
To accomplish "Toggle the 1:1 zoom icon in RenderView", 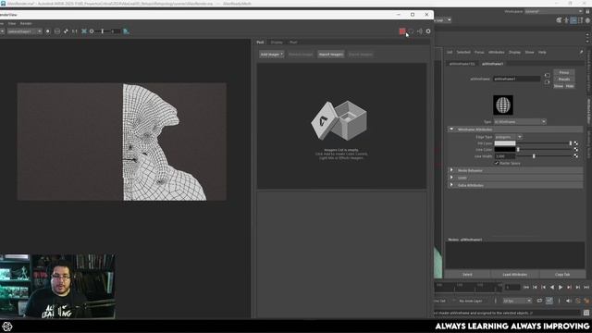I will [x=74, y=31].
